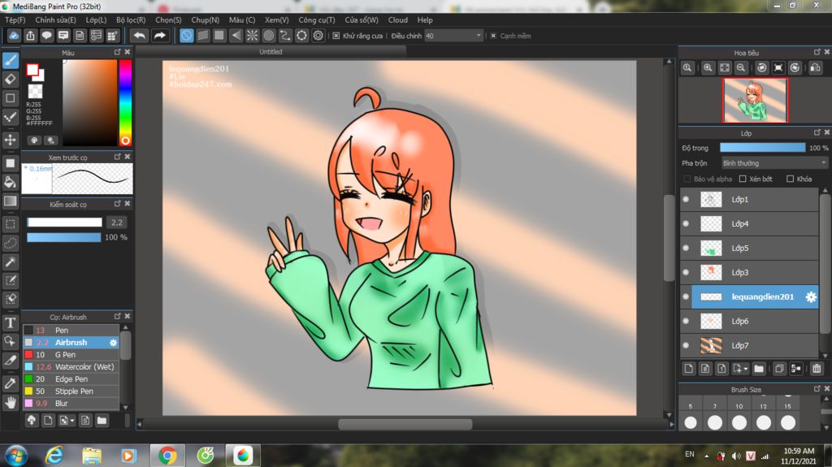Viewport: 832px width, 467px height.
Task: Zoom in on the navigator panel
Action: 708,68
